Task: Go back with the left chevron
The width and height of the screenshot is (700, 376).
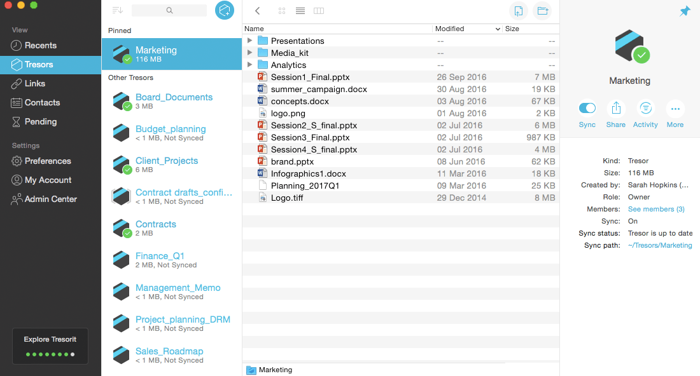Action: (x=258, y=11)
